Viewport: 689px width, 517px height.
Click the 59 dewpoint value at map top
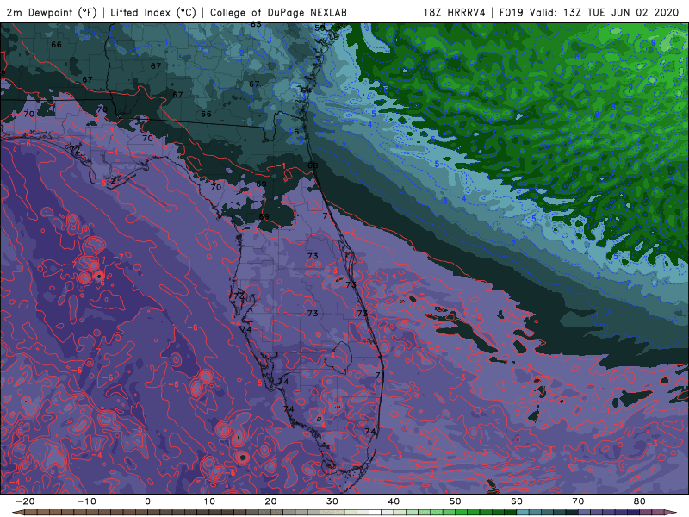(320, 28)
